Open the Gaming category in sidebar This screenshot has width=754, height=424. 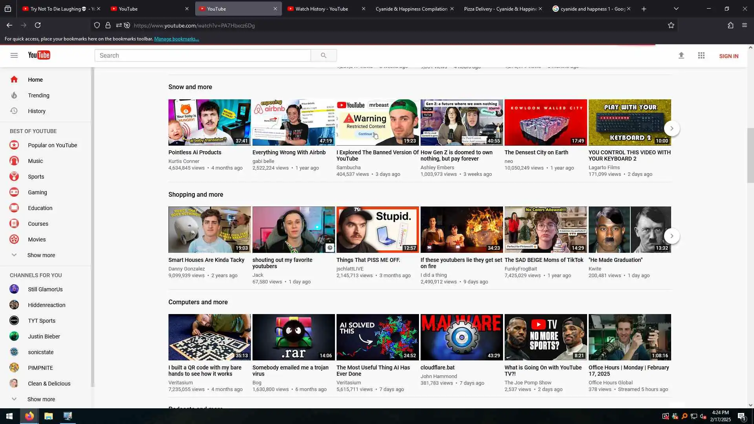pos(37,192)
